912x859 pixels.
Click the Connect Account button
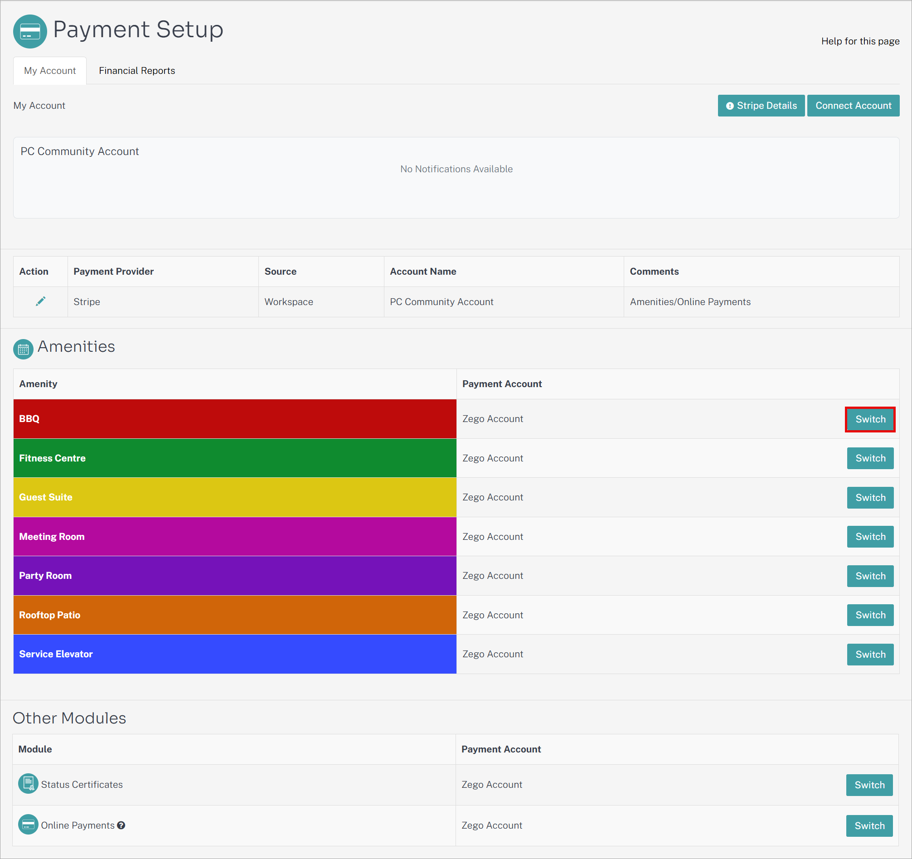click(x=853, y=106)
